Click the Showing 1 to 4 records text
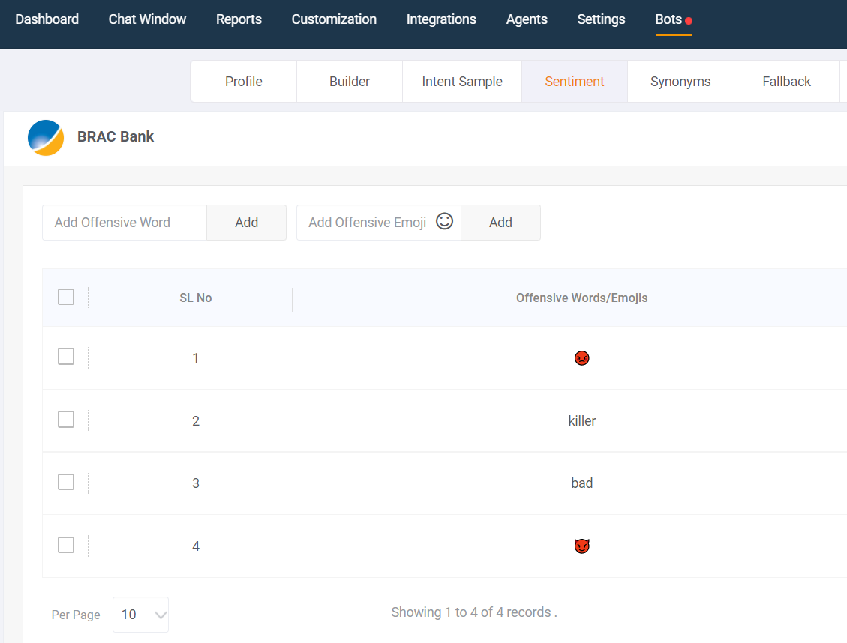This screenshot has height=643, width=847. coord(473,612)
